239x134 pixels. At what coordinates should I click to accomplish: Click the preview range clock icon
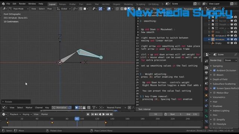tap(165, 114)
